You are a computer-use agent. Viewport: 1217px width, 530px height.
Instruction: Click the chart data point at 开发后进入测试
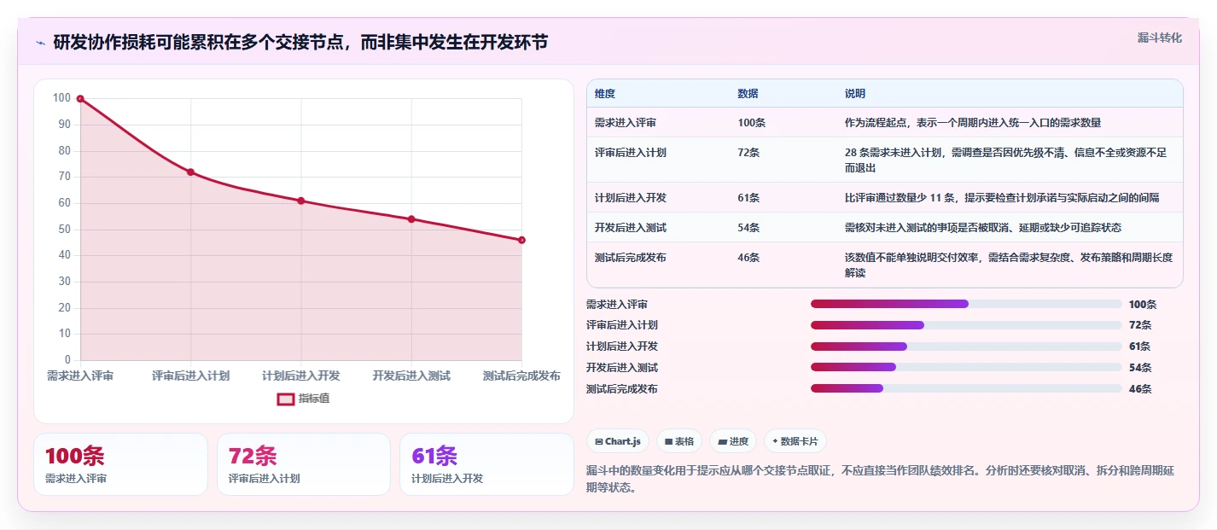pyautogui.click(x=411, y=219)
